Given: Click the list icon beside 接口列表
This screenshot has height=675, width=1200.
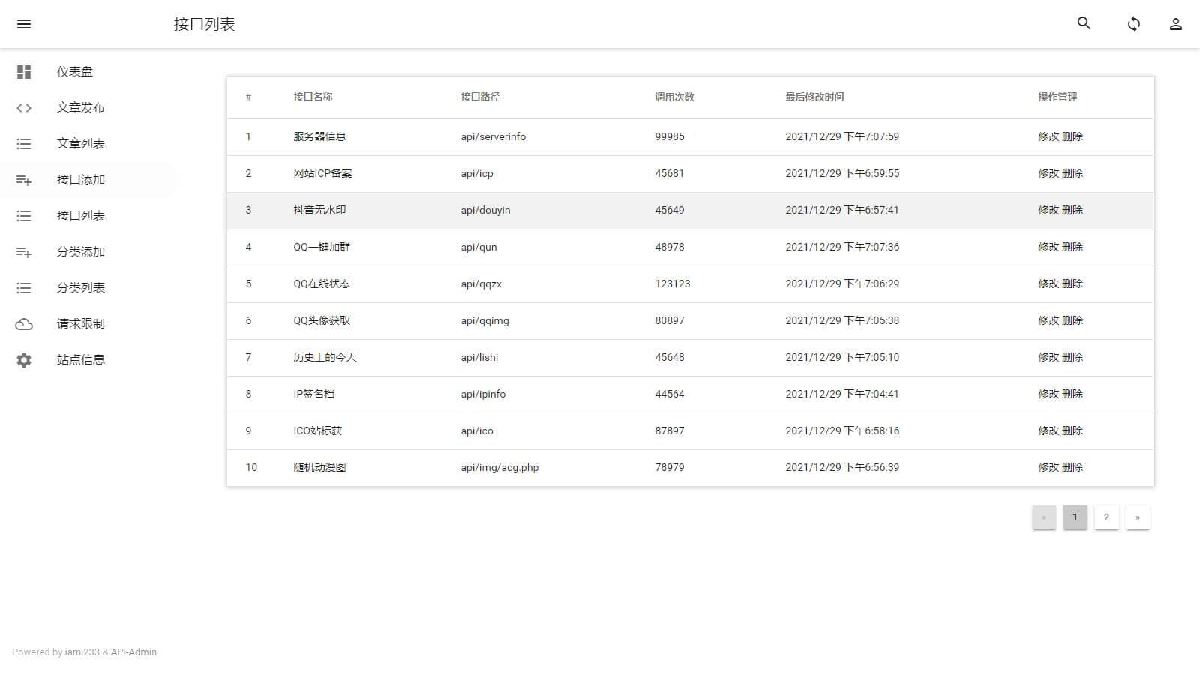Looking at the screenshot, I should click(24, 216).
